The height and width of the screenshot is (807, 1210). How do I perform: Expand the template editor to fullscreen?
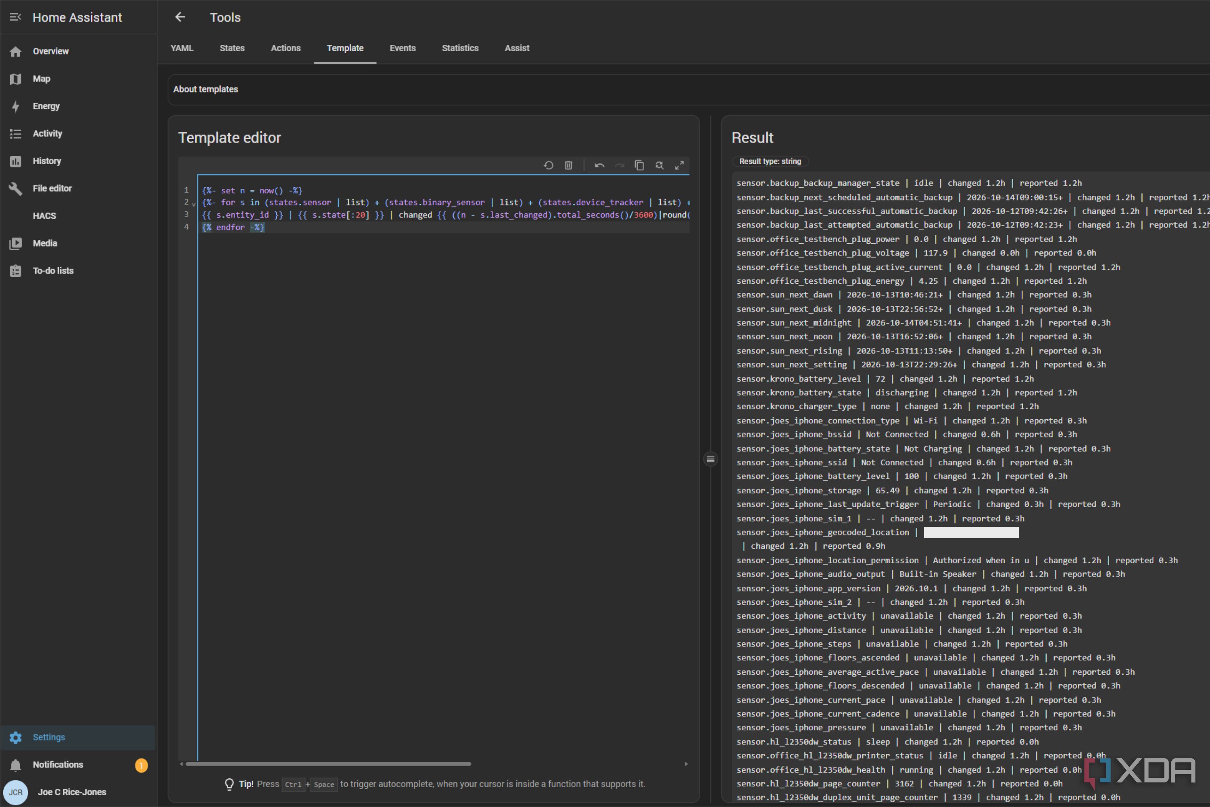click(x=680, y=165)
